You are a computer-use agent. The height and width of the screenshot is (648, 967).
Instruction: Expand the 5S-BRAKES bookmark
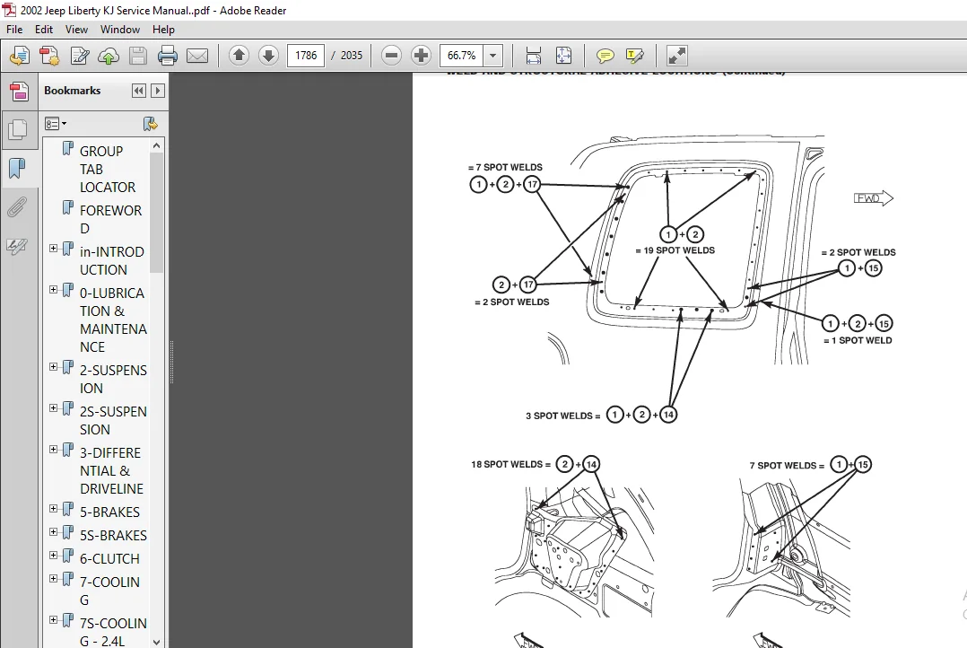pos(54,531)
